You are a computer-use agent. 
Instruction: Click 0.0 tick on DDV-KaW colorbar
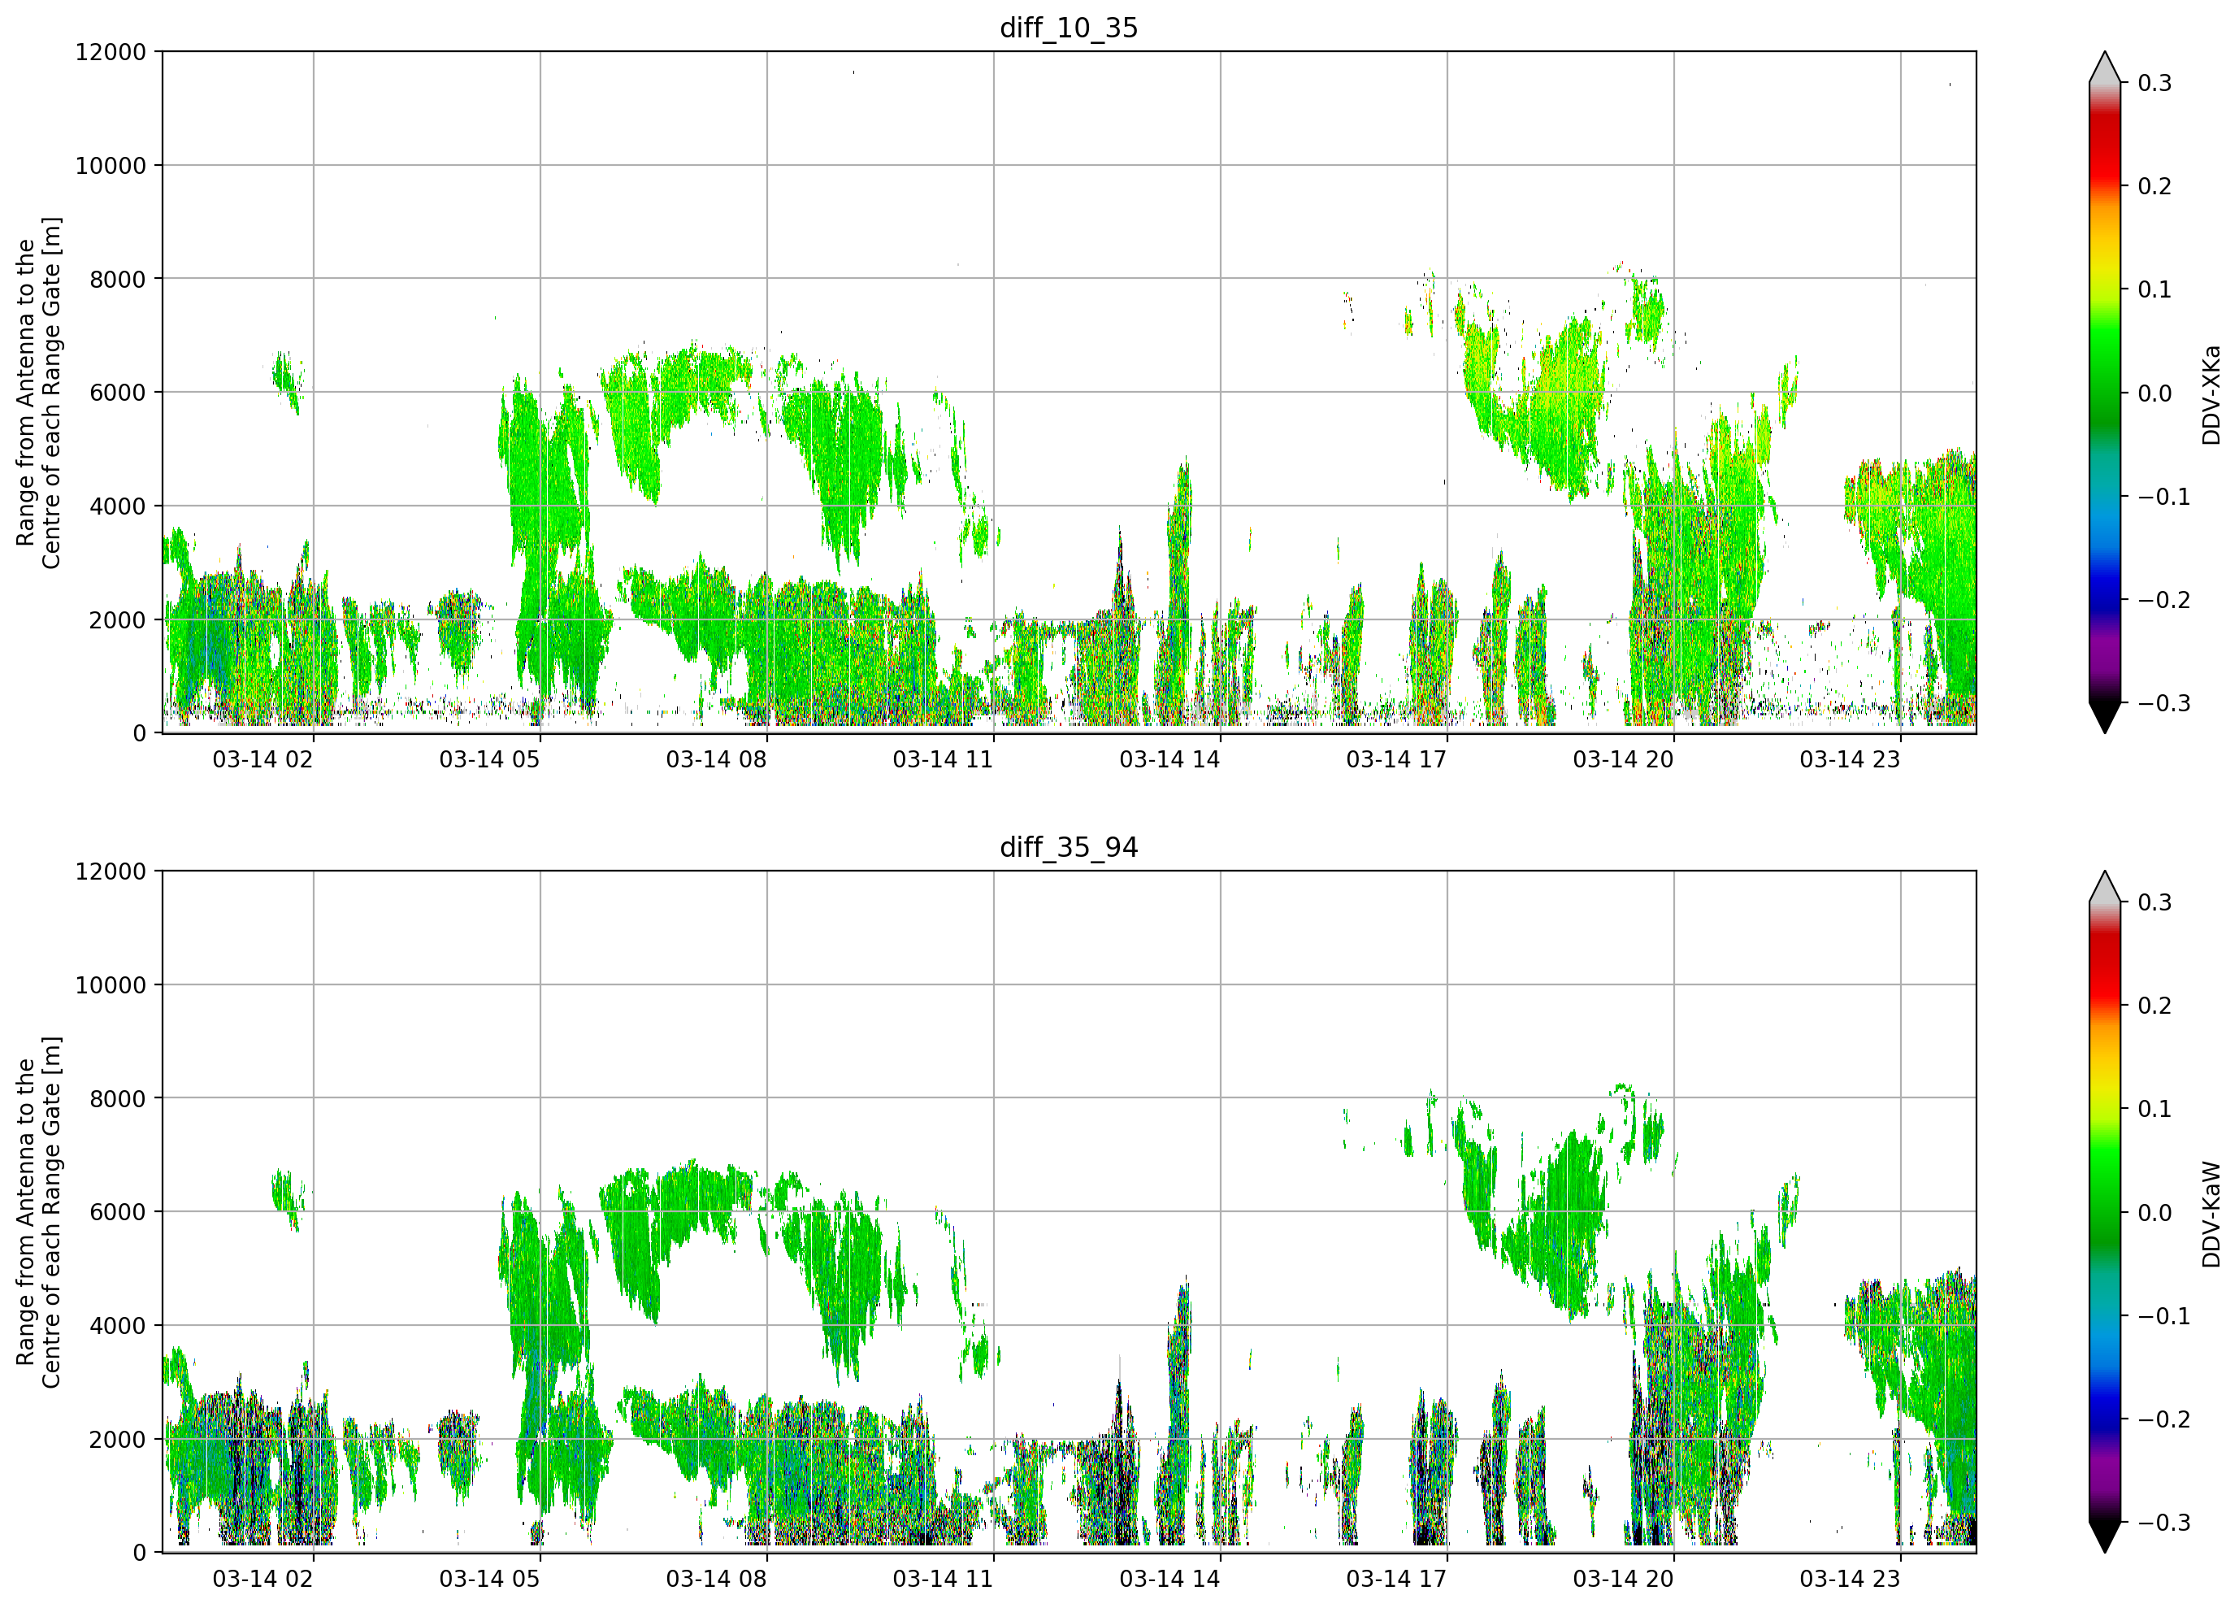(2154, 1213)
